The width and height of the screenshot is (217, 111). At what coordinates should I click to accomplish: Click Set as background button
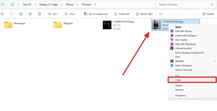(x=96, y=14)
